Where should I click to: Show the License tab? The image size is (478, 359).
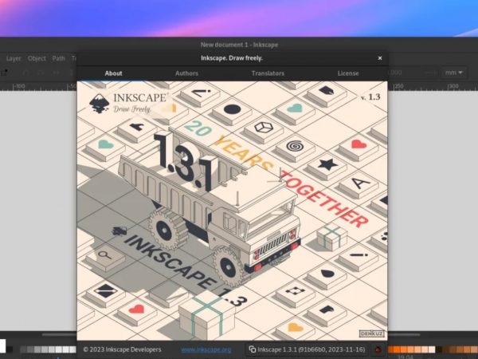(x=348, y=73)
